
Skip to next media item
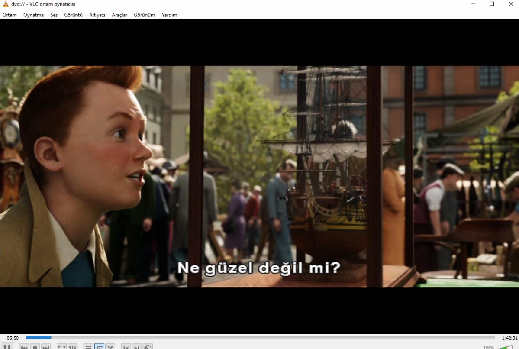click(46, 347)
